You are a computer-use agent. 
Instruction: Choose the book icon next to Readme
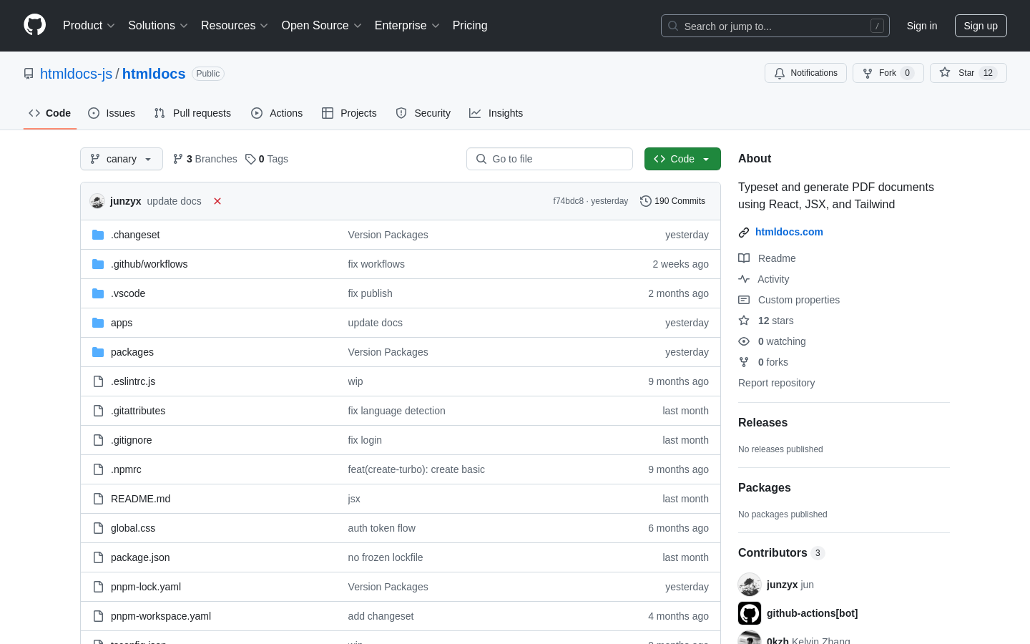point(744,258)
